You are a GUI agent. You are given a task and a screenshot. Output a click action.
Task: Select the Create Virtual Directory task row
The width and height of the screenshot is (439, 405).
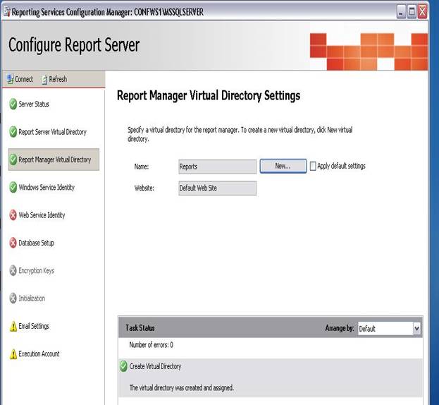(x=271, y=377)
